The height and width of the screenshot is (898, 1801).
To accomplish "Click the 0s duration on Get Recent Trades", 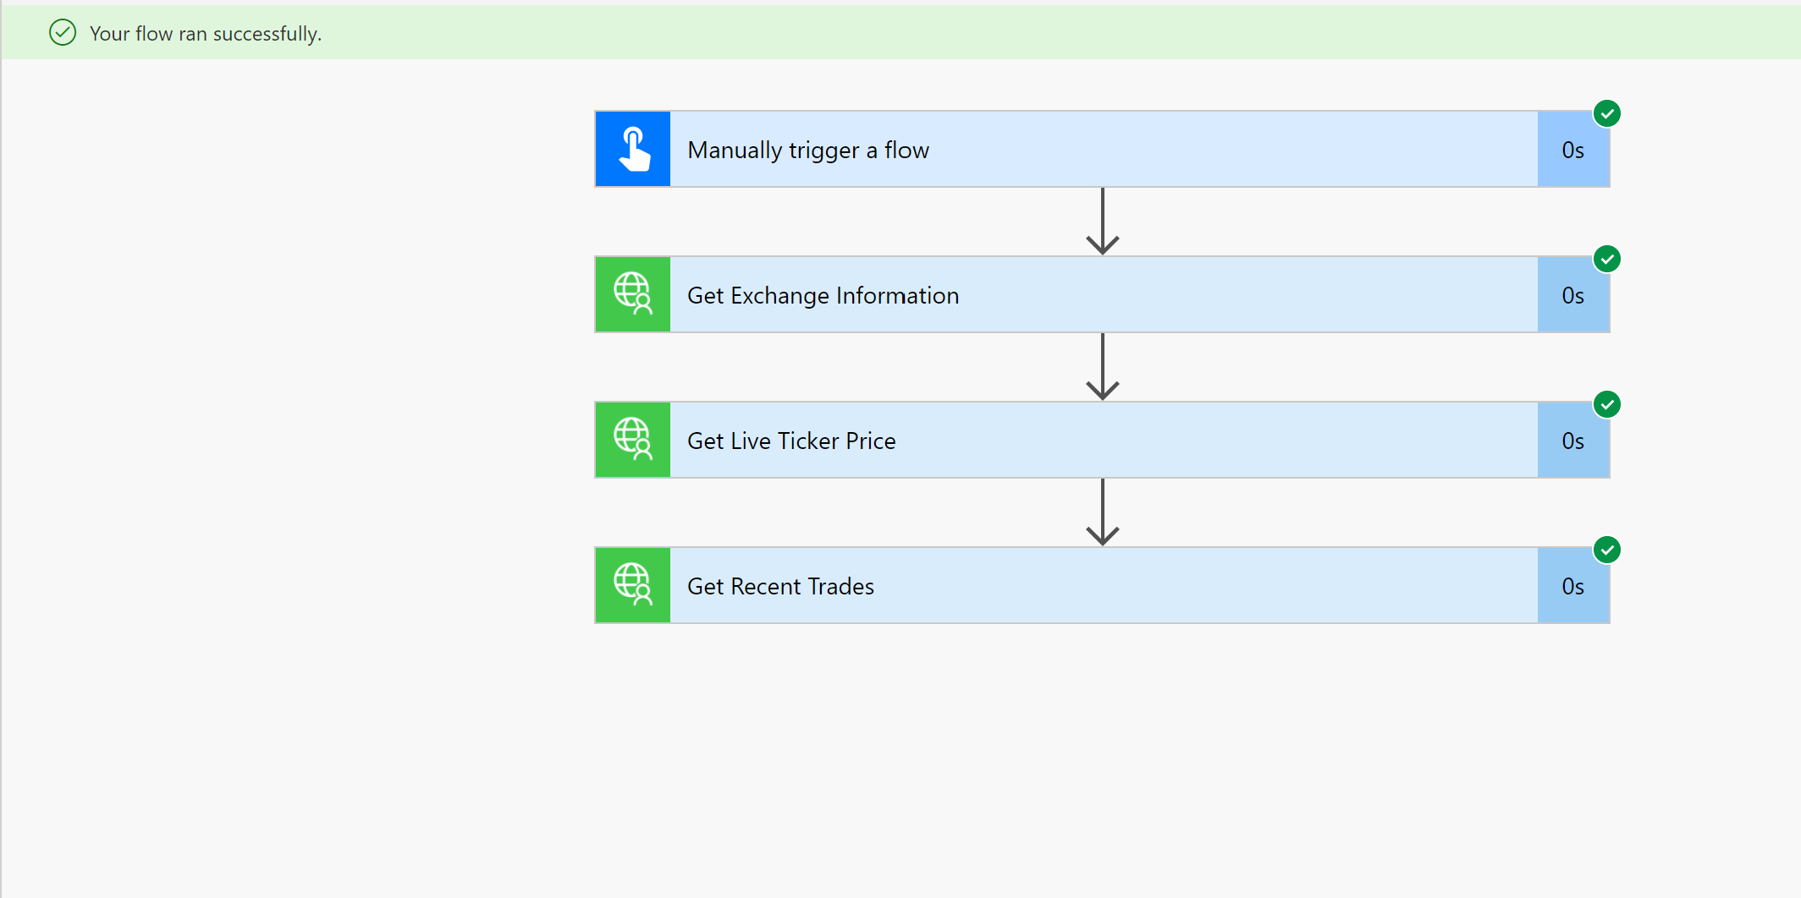I will 1573,587.
